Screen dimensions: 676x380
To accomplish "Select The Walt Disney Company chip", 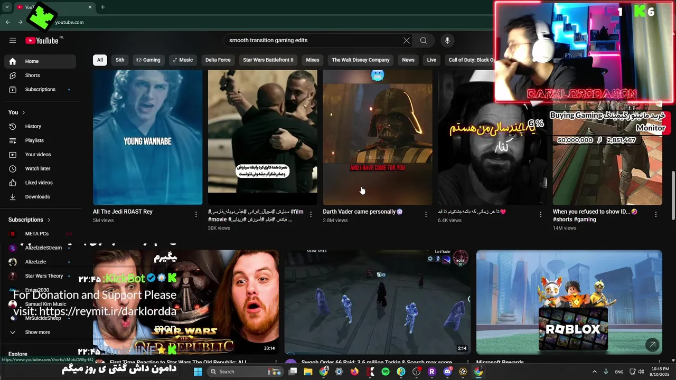I will 361,60.
